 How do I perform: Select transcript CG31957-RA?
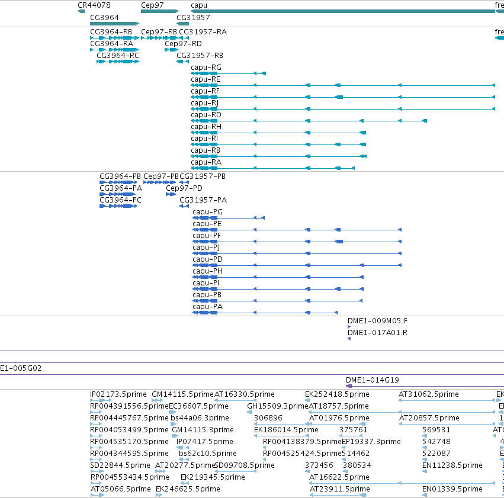pos(184,38)
